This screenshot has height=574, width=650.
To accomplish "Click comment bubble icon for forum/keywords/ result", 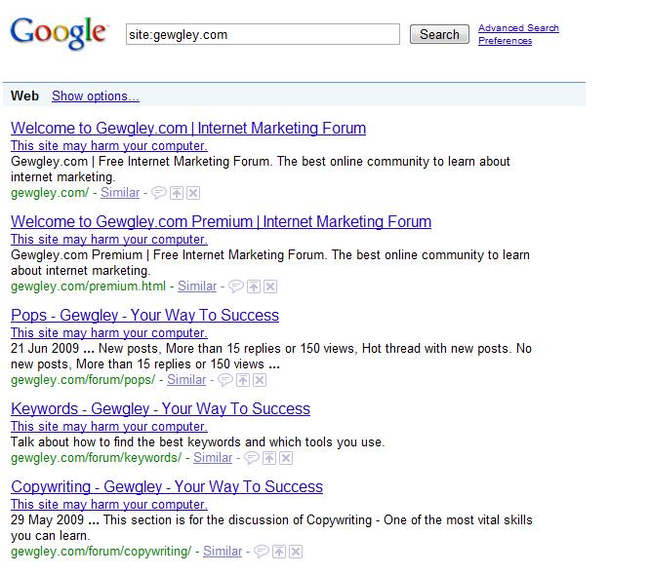I will click(251, 458).
